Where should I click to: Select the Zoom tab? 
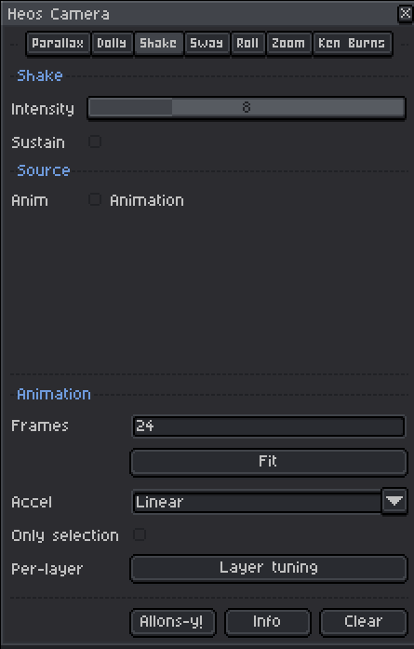[288, 44]
